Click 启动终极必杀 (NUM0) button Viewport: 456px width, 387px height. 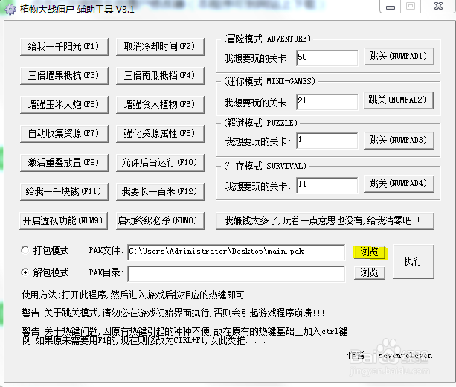[160, 221]
